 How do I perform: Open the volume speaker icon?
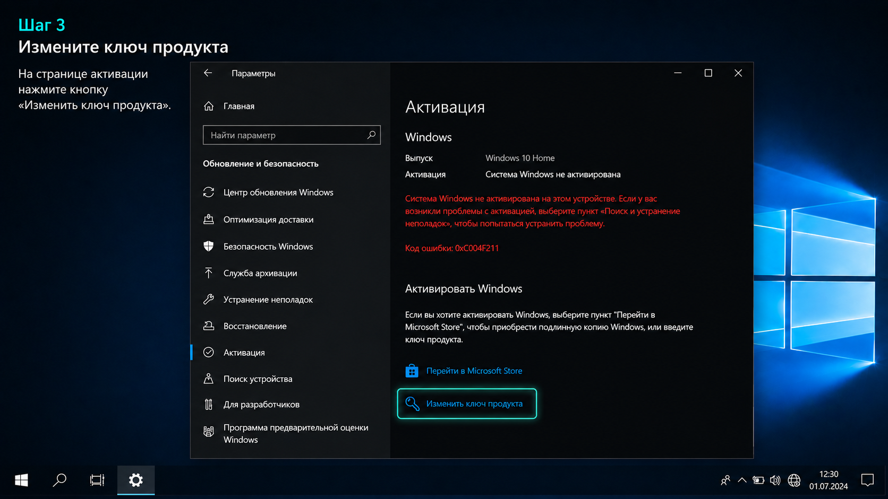(x=775, y=480)
